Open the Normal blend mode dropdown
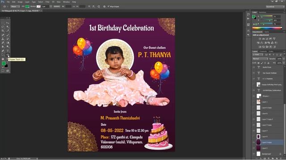 click(x=260, y=59)
